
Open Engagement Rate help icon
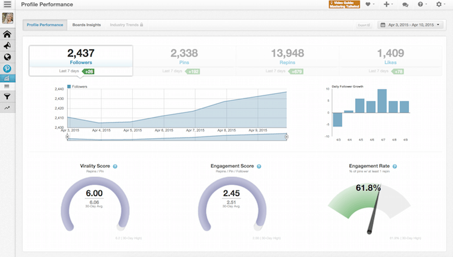click(394, 167)
